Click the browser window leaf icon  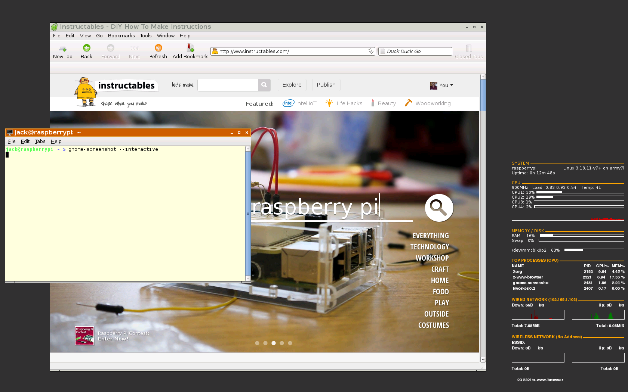[54, 27]
